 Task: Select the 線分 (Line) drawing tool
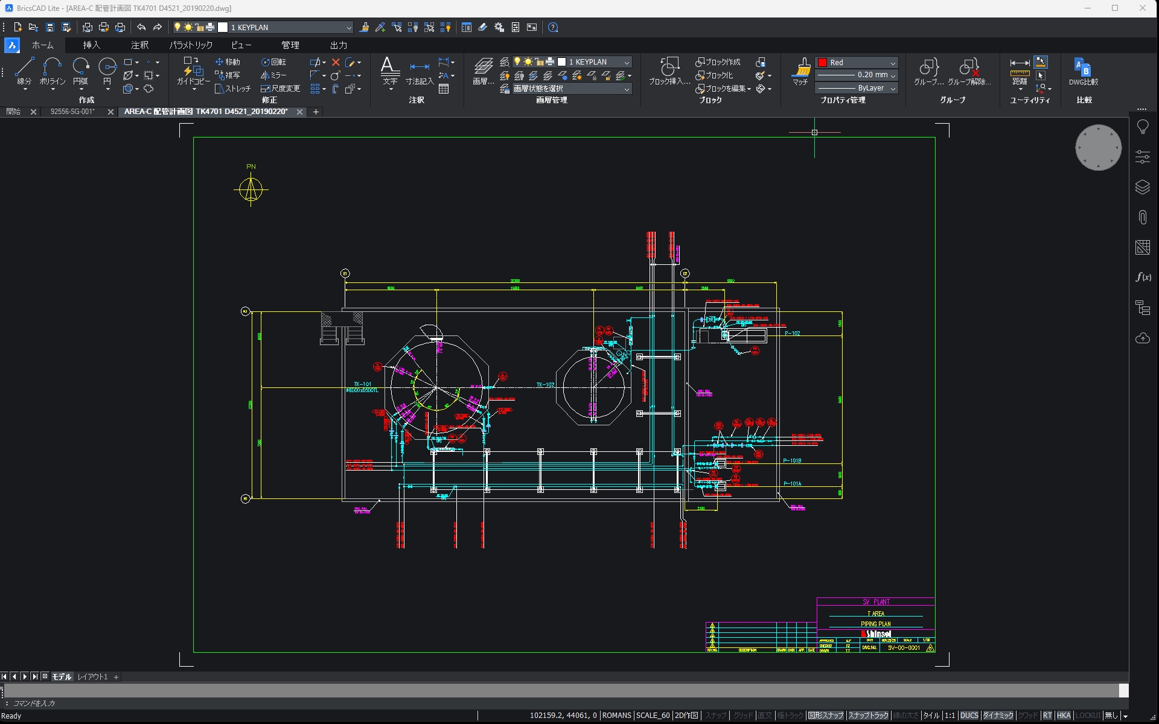click(x=24, y=71)
